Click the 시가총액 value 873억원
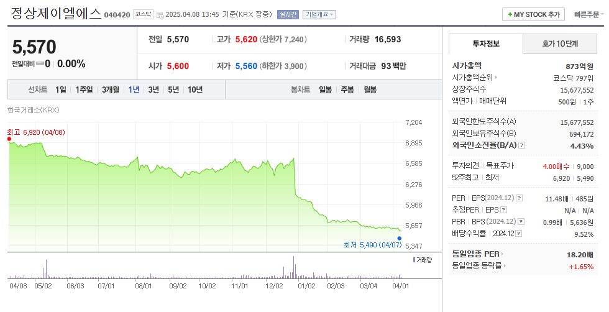Screen dimensions: 609x312 pos(579,67)
